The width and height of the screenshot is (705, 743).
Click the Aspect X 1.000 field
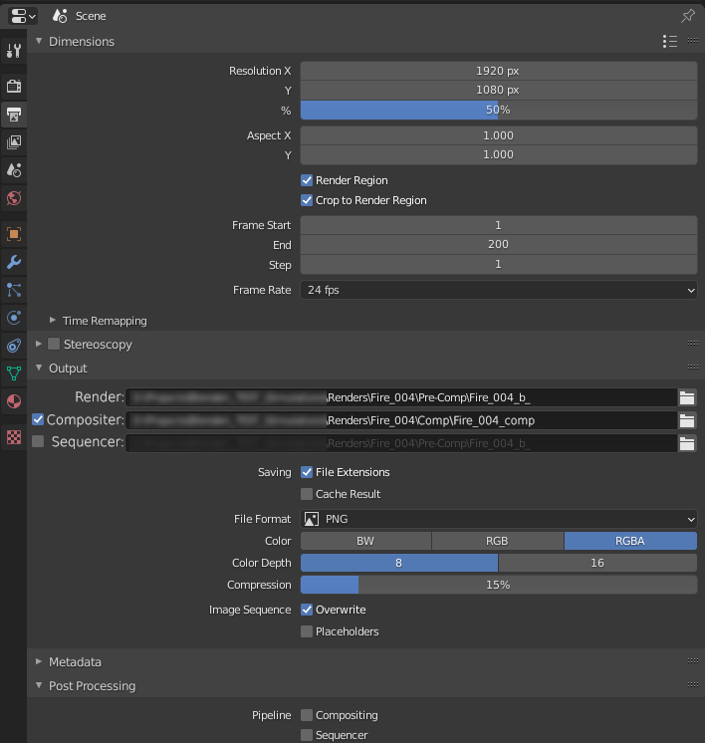(x=499, y=135)
